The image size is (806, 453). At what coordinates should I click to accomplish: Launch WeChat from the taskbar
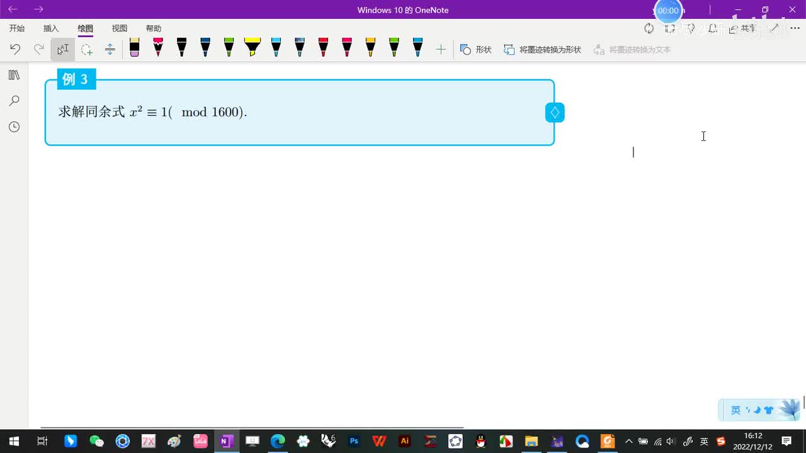tap(96, 441)
